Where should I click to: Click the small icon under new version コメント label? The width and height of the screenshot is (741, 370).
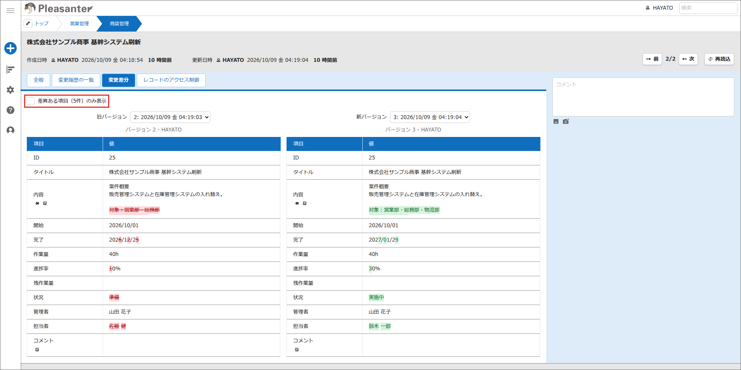click(297, 349)
